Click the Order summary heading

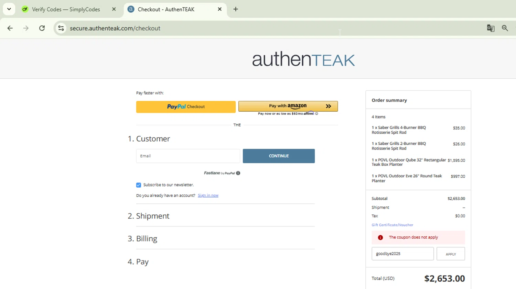(x=389, y=100)
